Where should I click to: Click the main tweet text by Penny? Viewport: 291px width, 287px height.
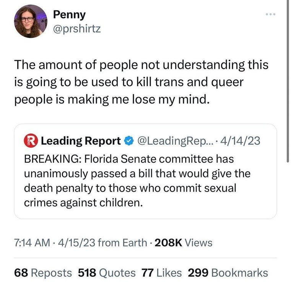[141, 83]
